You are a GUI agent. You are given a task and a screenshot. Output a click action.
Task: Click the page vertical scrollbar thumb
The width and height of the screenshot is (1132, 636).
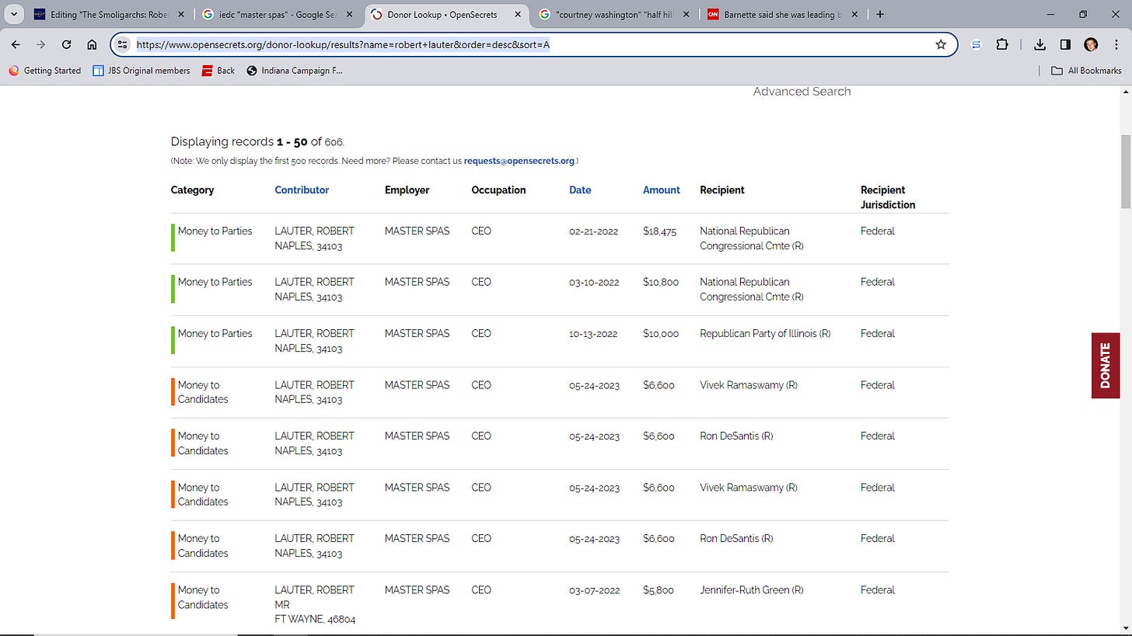click(1126, 171)
